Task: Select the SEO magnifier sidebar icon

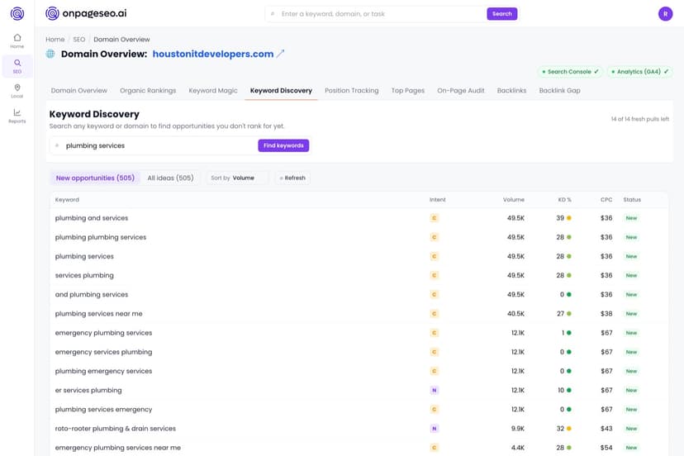Action: pyautogui.click(x=17, y=66)
